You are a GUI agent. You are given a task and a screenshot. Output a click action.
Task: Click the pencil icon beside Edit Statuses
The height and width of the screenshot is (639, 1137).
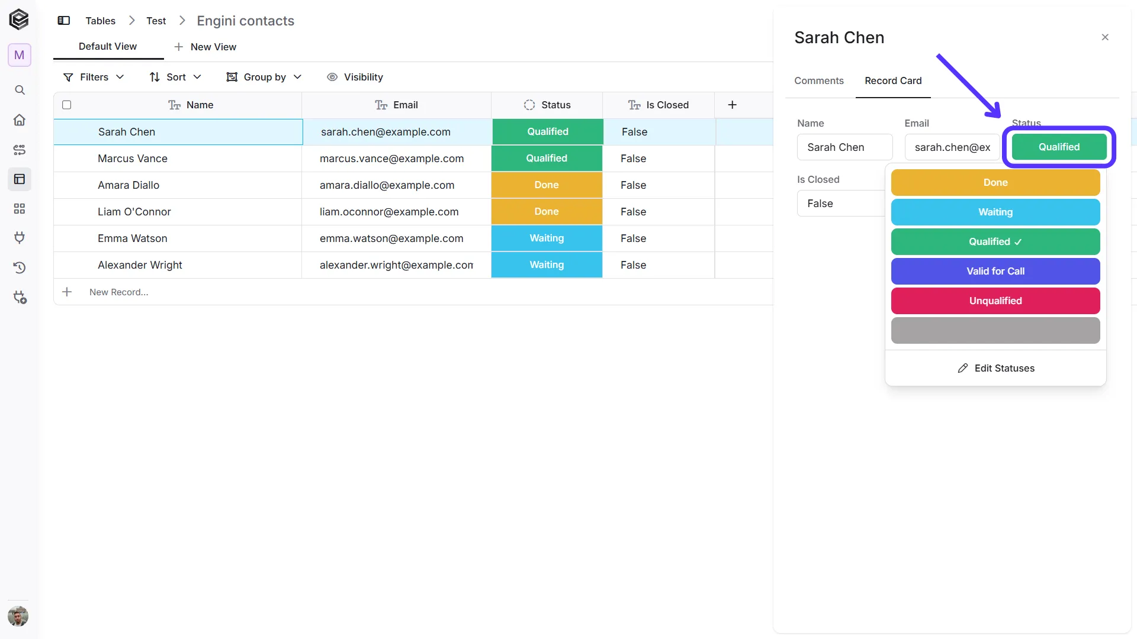coord(963,368)
